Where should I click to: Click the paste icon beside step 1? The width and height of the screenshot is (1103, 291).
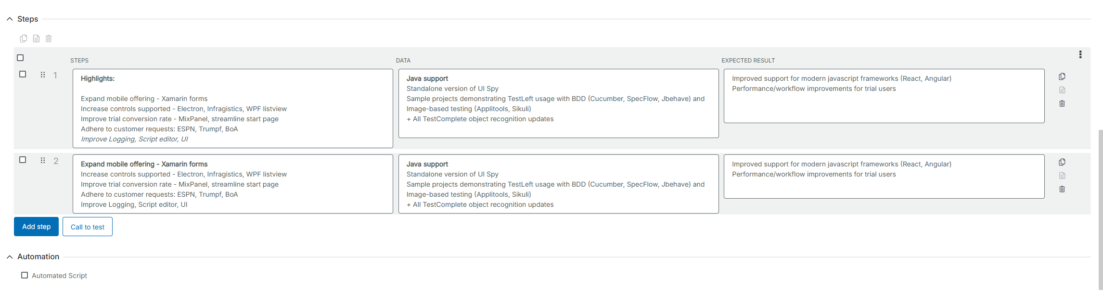tap(1062, 90)
